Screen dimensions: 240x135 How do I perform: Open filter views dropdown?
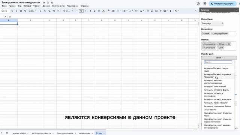click(x=165, y=11)
